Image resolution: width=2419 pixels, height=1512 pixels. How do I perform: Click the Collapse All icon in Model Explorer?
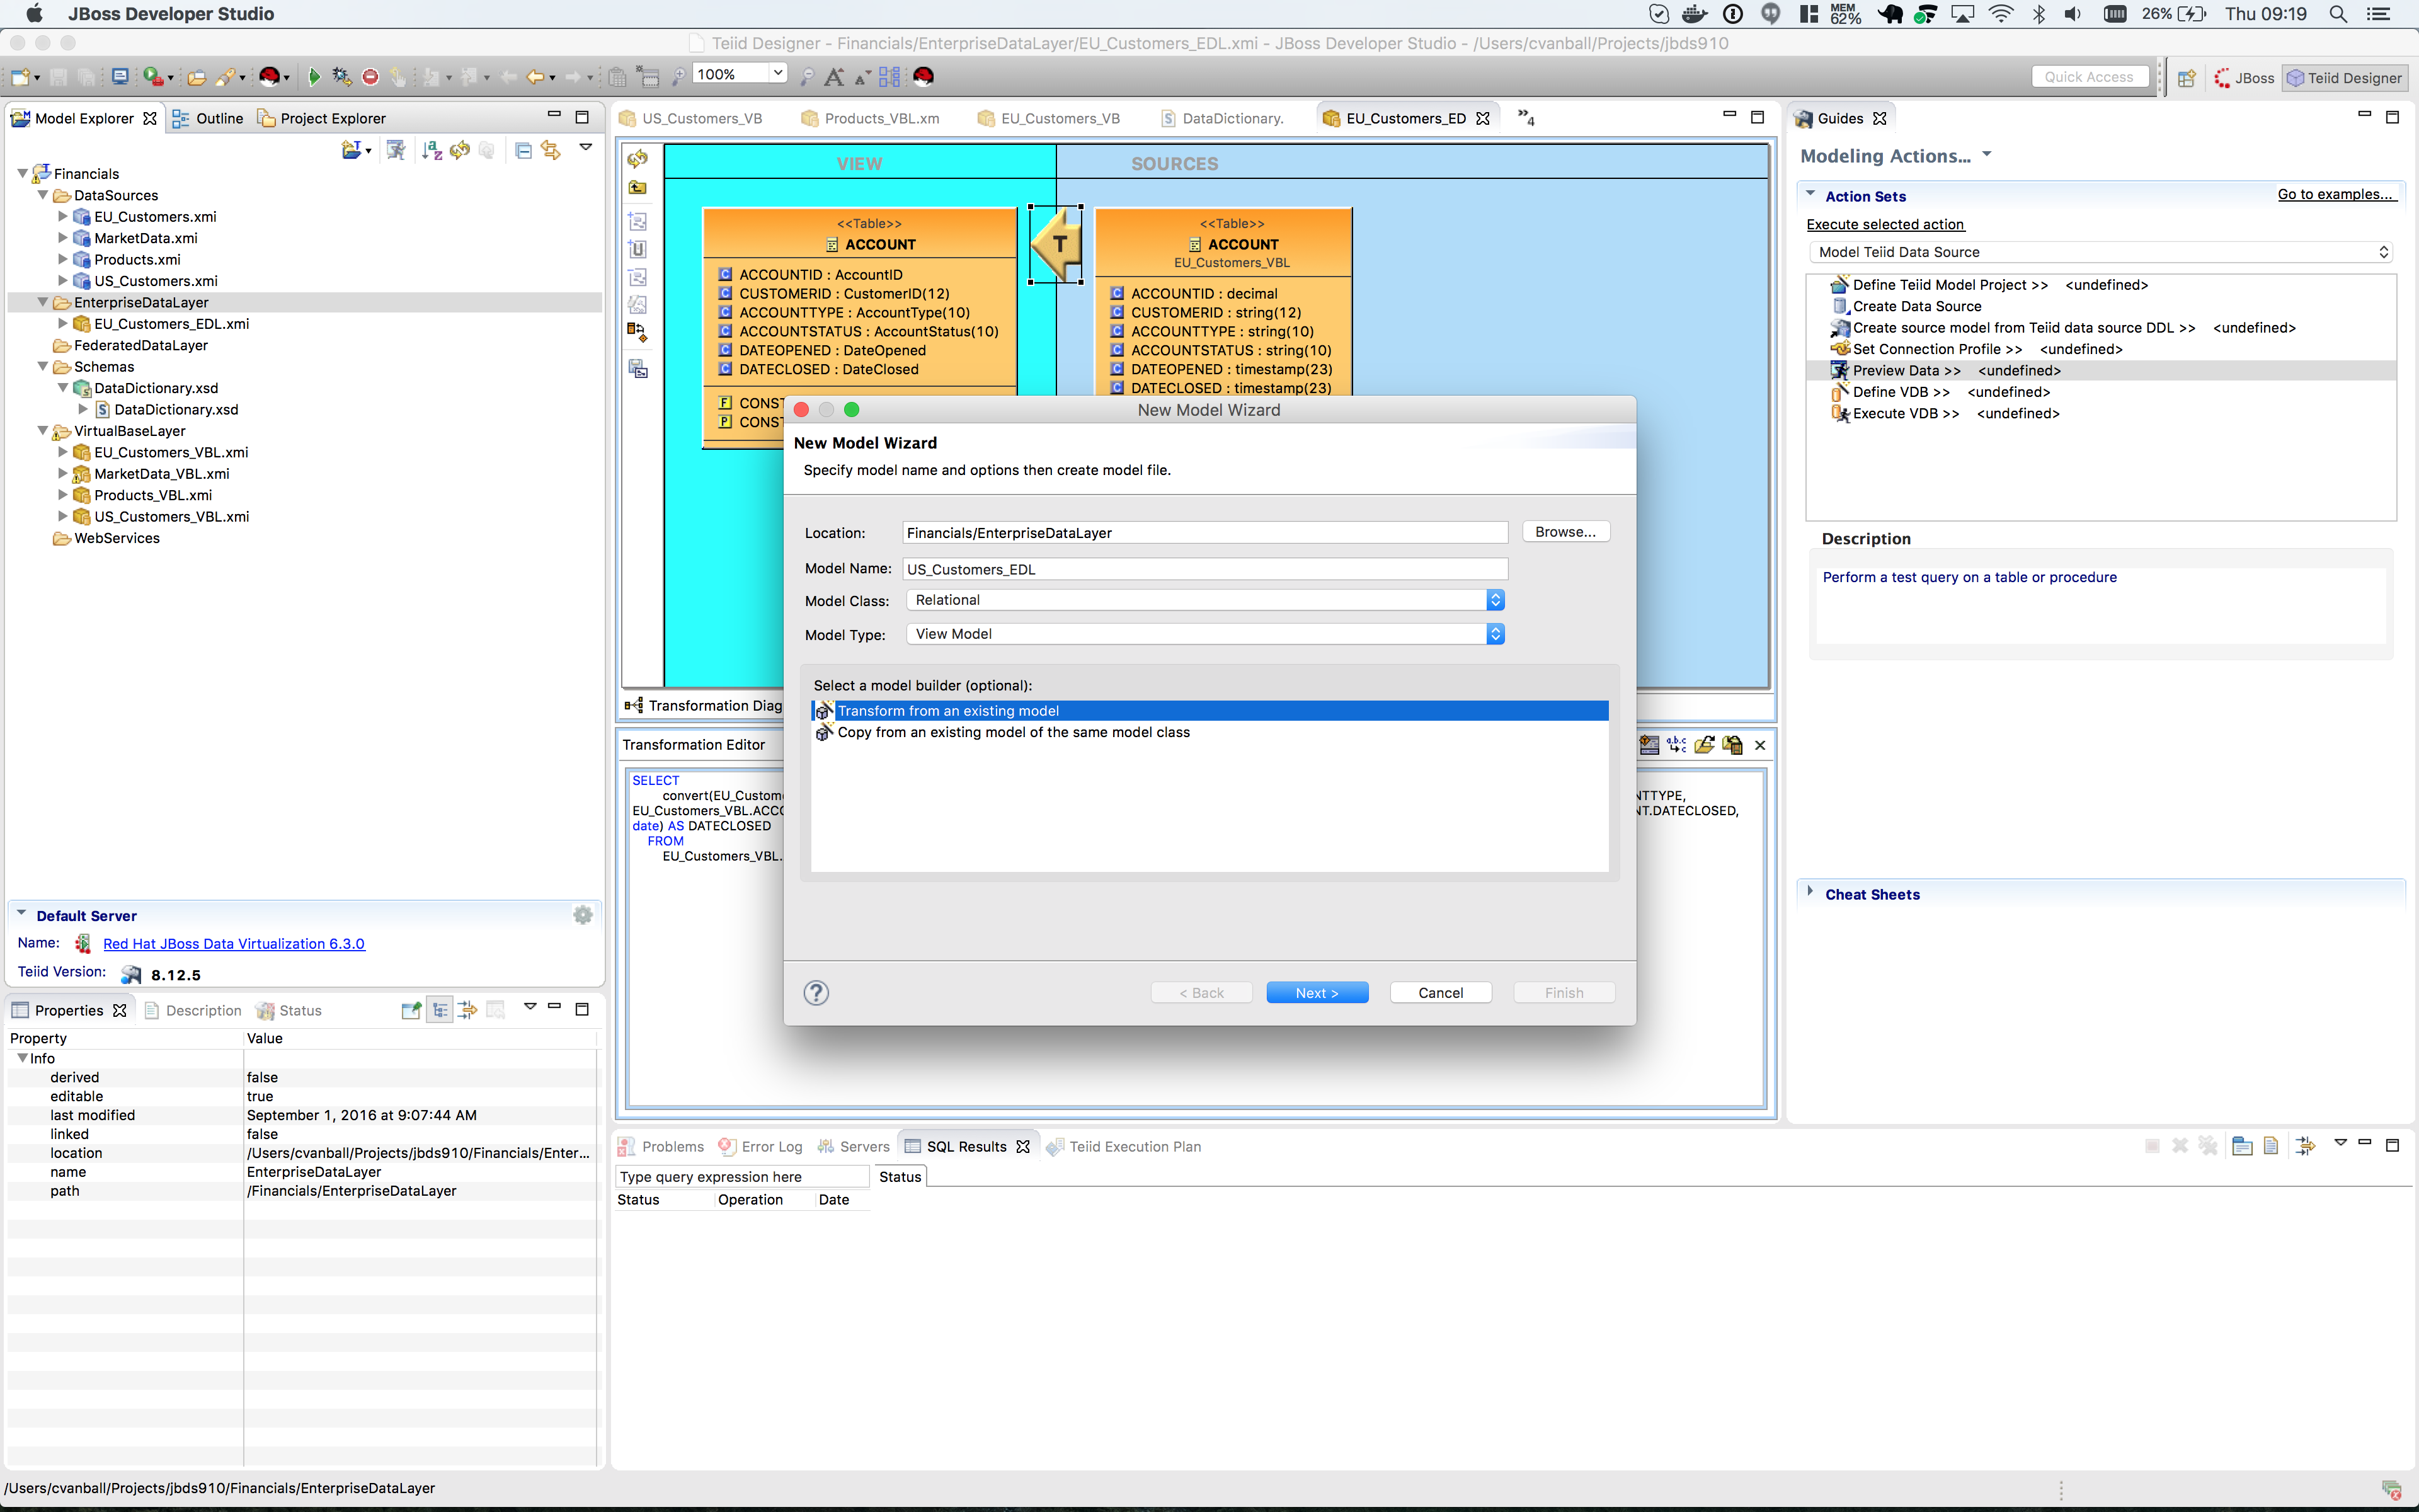click(x=523, y=150)
